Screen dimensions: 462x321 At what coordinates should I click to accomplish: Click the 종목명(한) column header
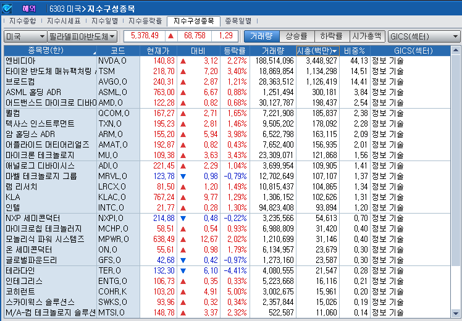point(50,51)
